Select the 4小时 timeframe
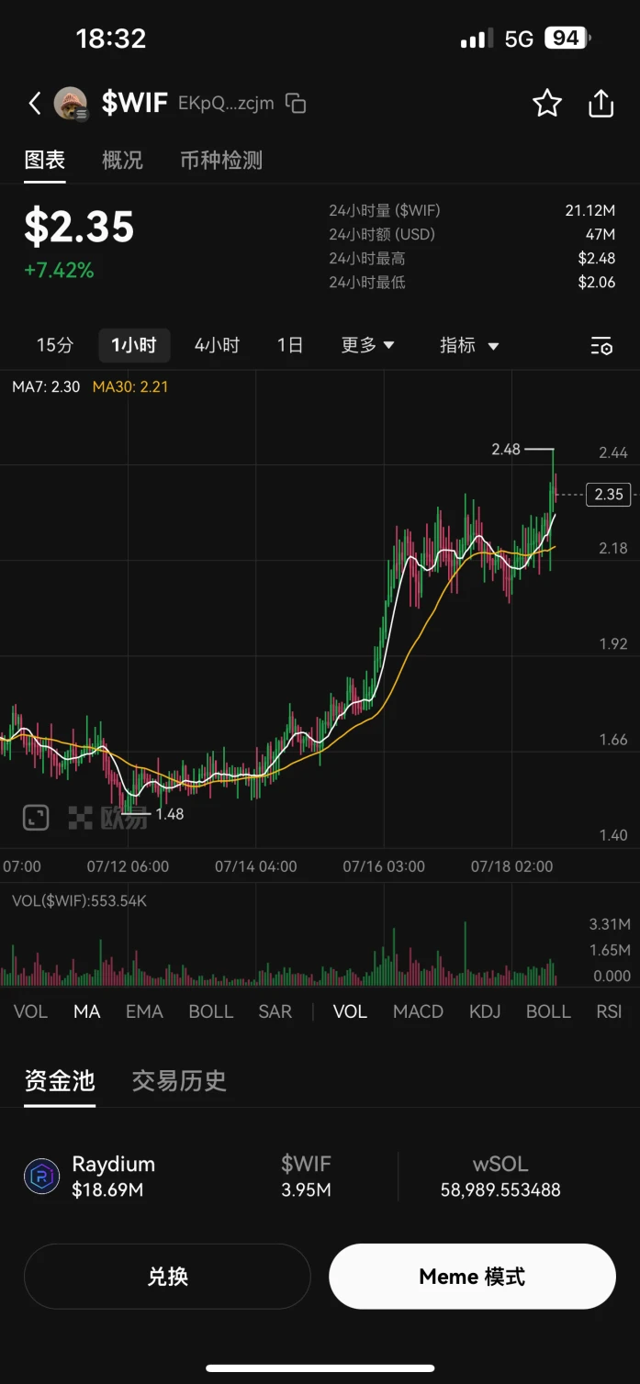The height and width of the screenshot is (1384, 640). 217,345
